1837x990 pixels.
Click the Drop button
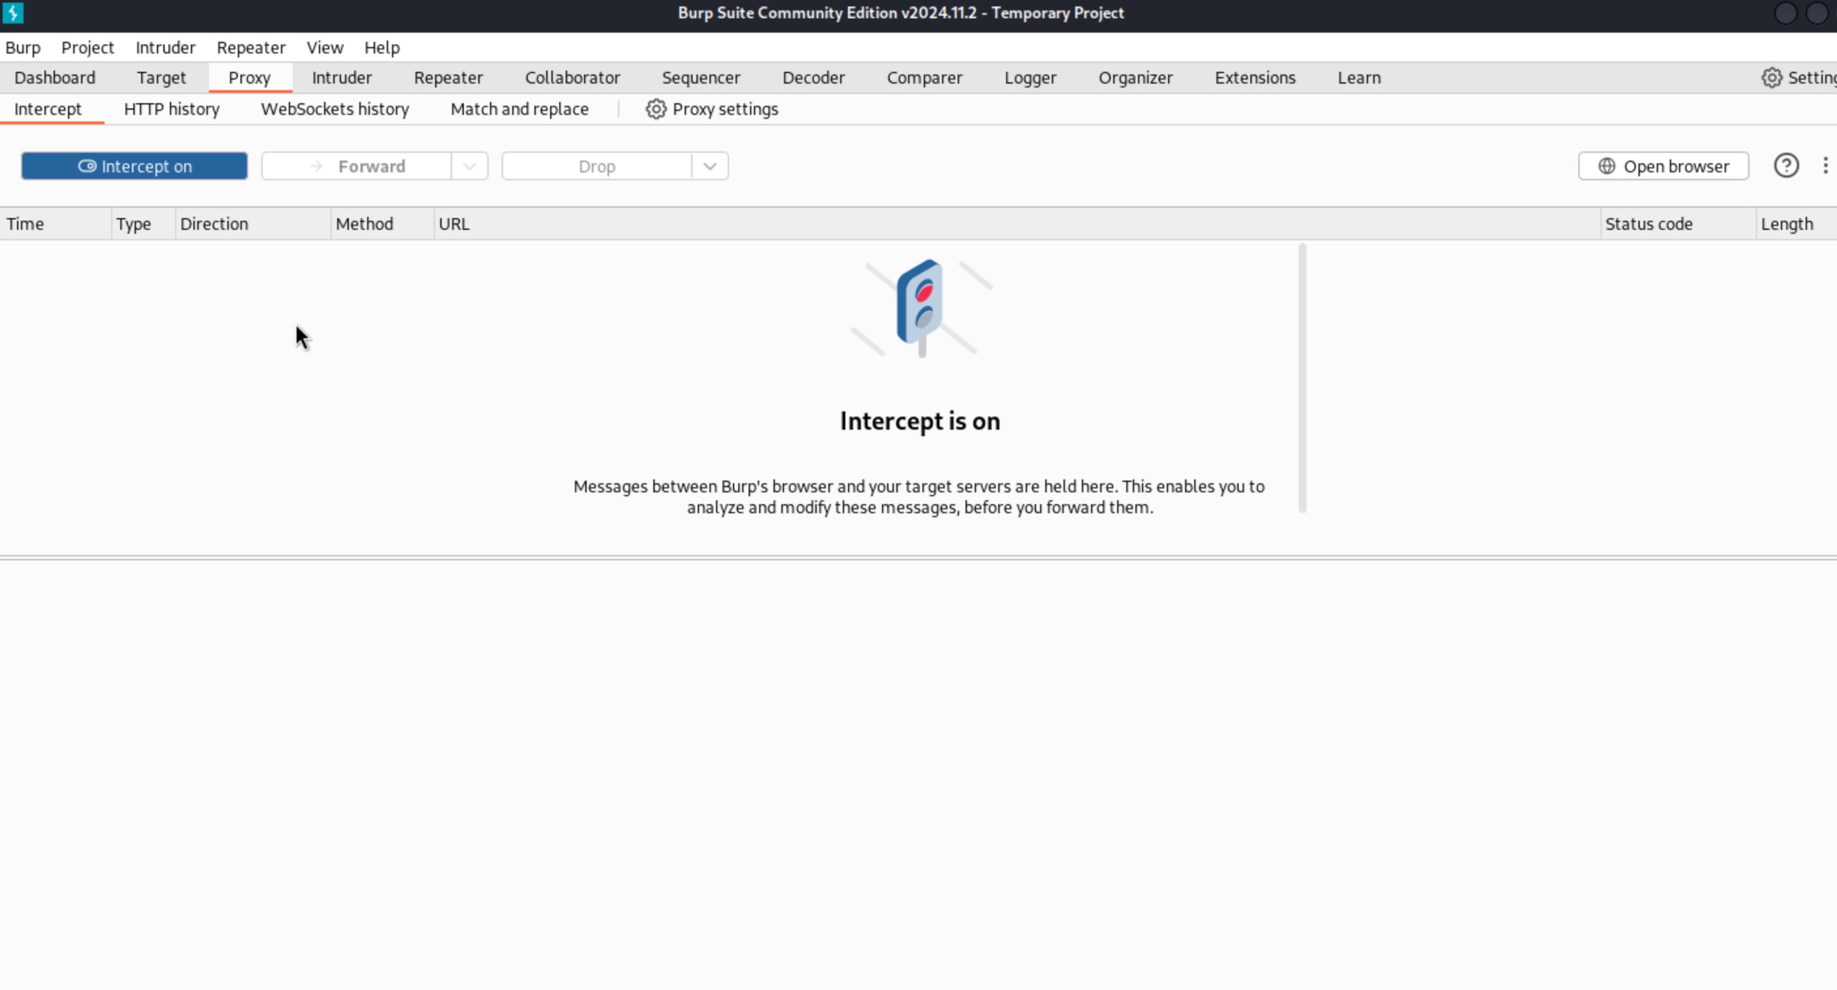click(x=597, y=166)
